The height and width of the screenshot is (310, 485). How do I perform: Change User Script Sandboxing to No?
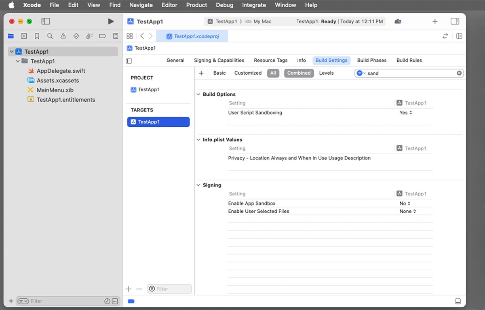click(x=405, y=113)
